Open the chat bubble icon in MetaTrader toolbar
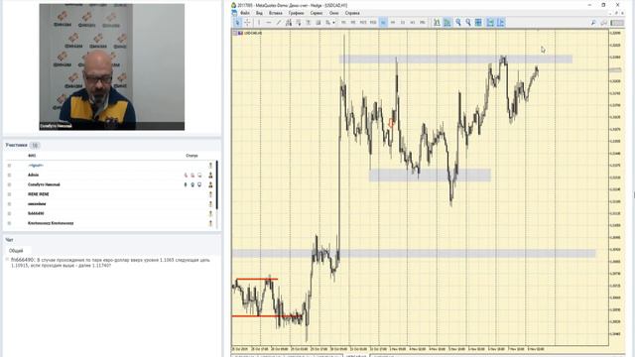Viewport: 635px width, 357px height. point(603,23)
